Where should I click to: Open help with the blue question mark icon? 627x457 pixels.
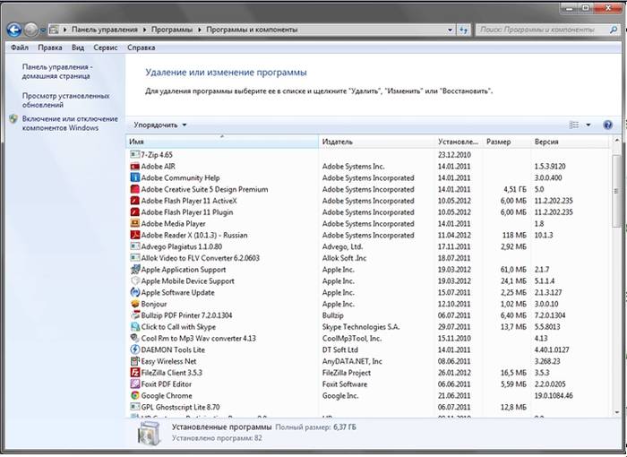click(608, 125)
